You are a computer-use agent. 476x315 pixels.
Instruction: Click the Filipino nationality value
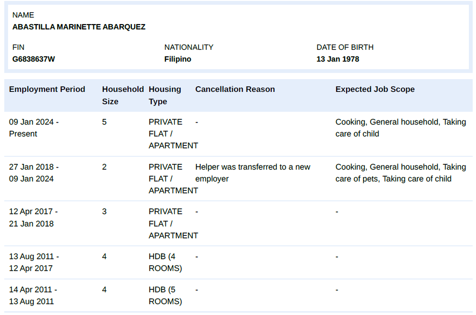(178, 59)
